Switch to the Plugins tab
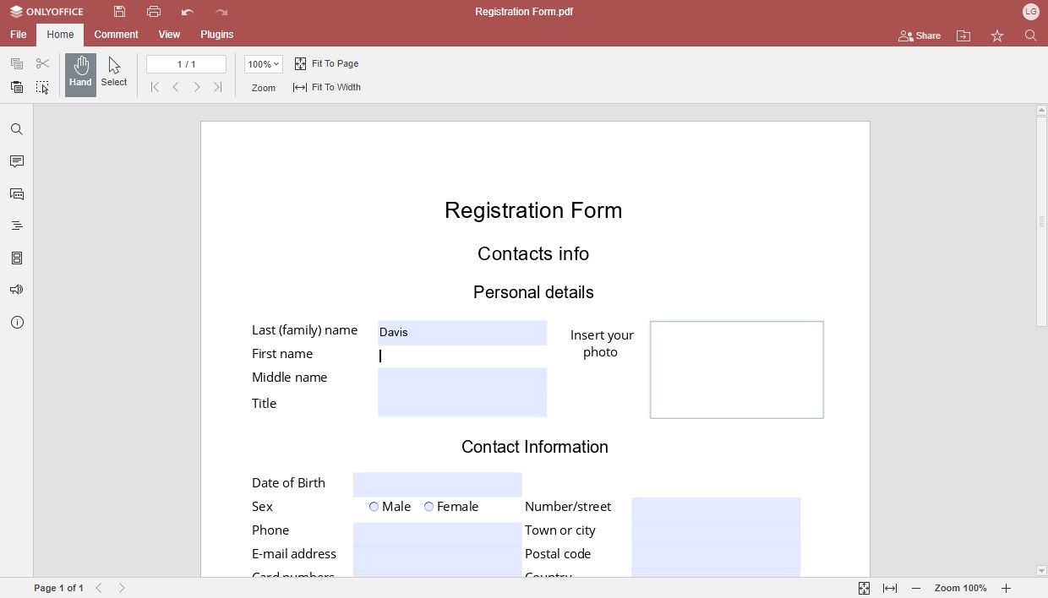 click(x=217, y=35)
